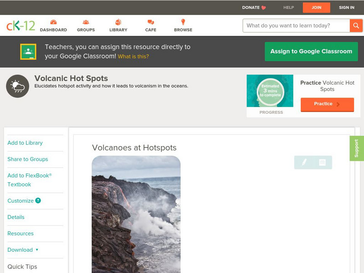
Task: Click Donate in the top bar
Action: pos(253,8)
